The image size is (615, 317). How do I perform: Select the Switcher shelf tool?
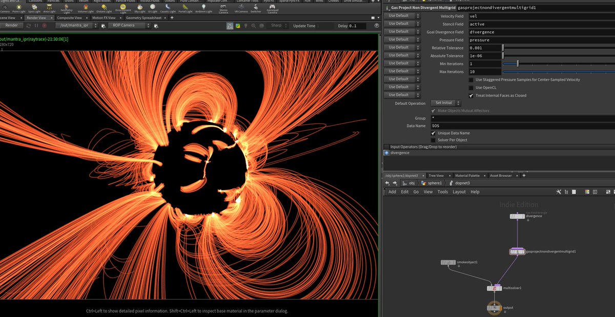pyautogui.click(x=256, y=8)
